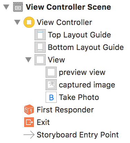
Task: Select the Bottom Layout Guide item
Action: click(x=86, y=47)
